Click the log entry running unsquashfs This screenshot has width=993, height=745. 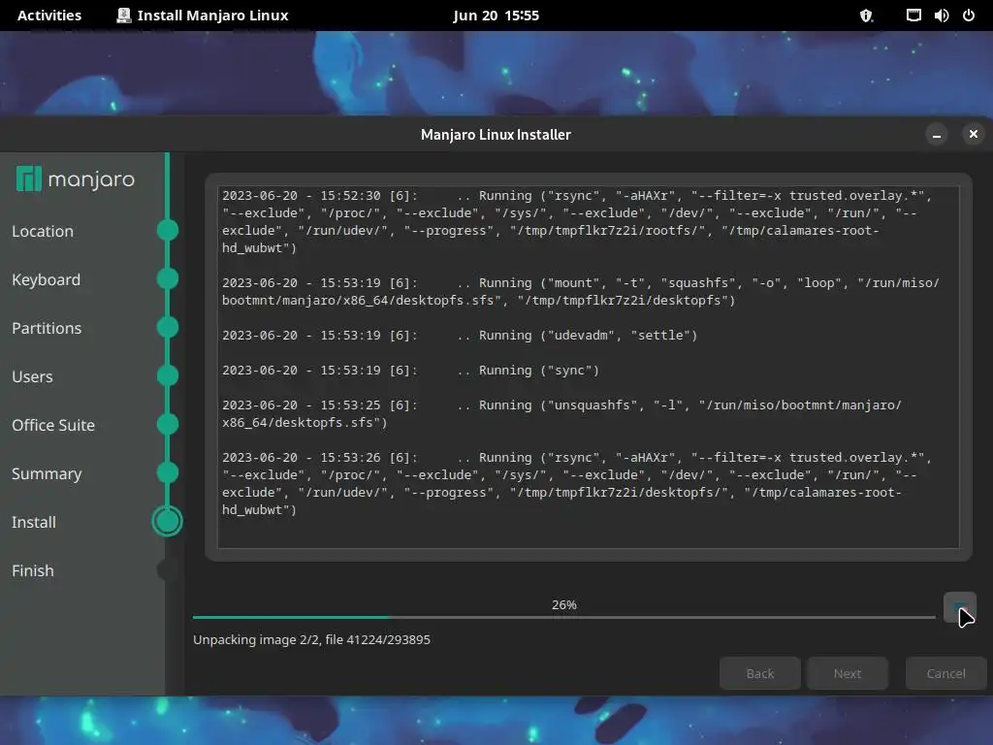pos(561,413)
